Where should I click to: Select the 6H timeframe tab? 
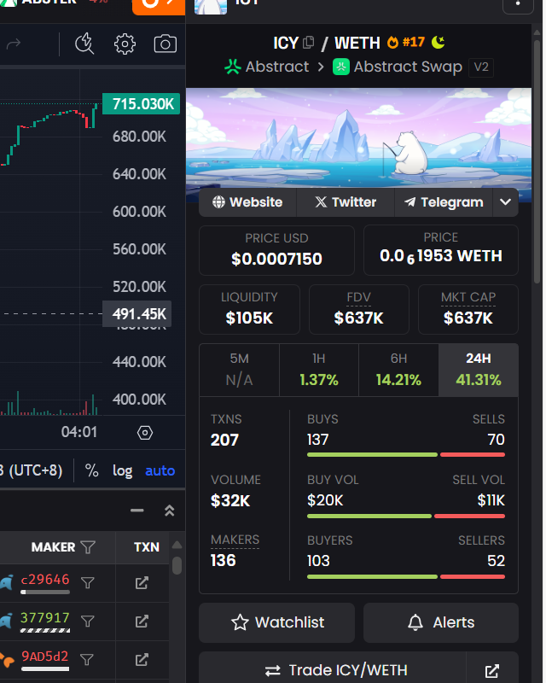[x=398, y=370]
